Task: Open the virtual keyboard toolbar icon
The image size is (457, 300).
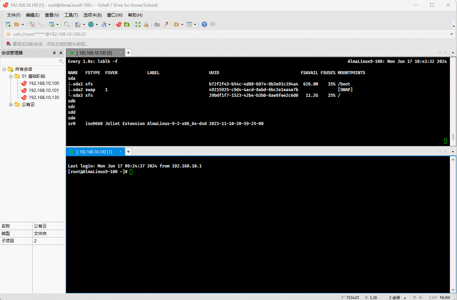Action: pyautogui.click(x=157, y=24)
